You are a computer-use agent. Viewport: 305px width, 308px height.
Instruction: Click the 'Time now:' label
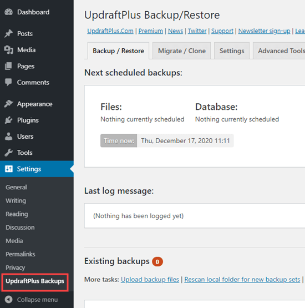119,140
